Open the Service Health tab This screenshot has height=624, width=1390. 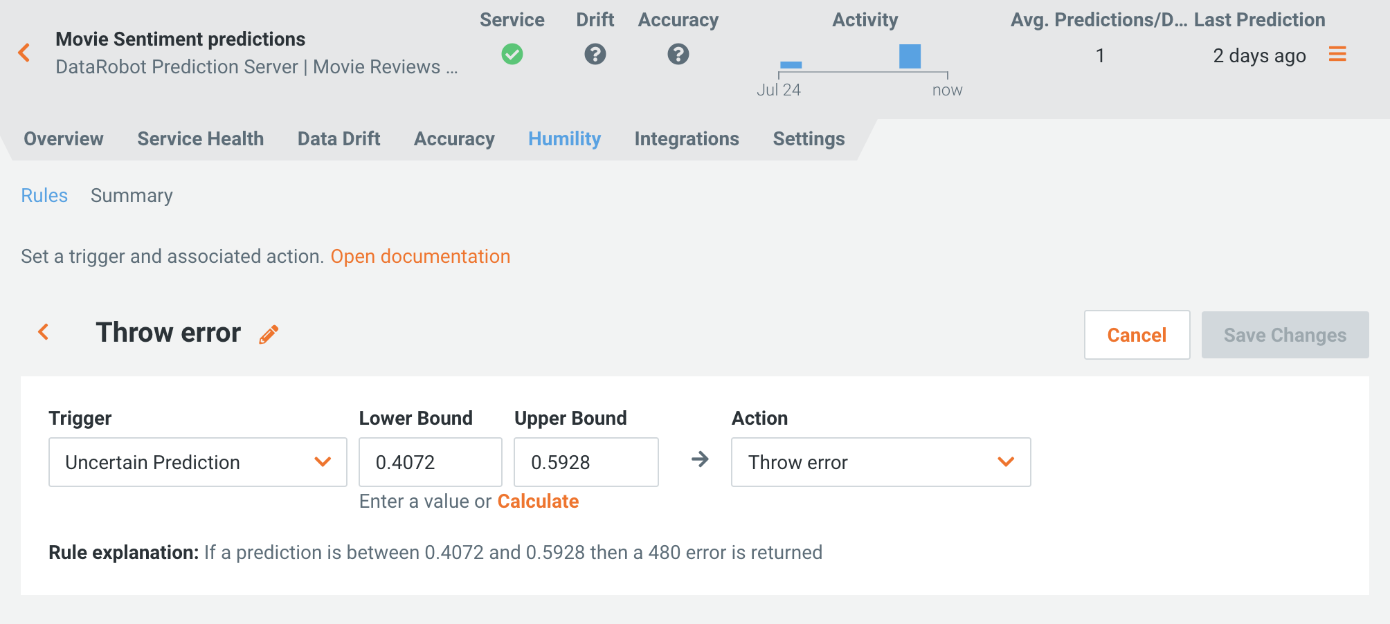tap(201, 139)
